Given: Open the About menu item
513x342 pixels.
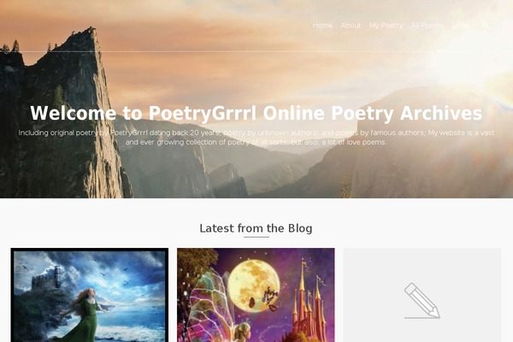Looking at the screenshot, I should point(351,25).
